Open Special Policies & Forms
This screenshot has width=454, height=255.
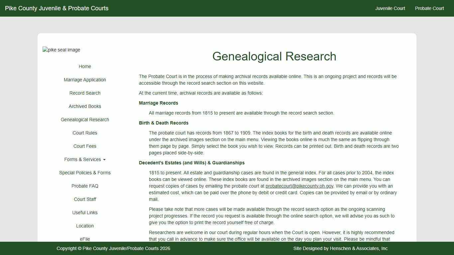click(x=85, y=173)
